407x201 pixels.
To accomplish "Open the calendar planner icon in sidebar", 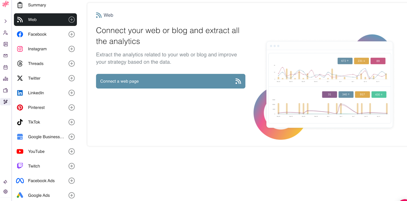I will pyautogui.click(x=6, y=67).
